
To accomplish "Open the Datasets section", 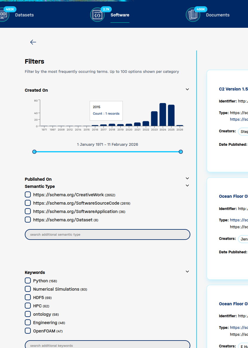I will pyautogui.click(x=24, y=15).
